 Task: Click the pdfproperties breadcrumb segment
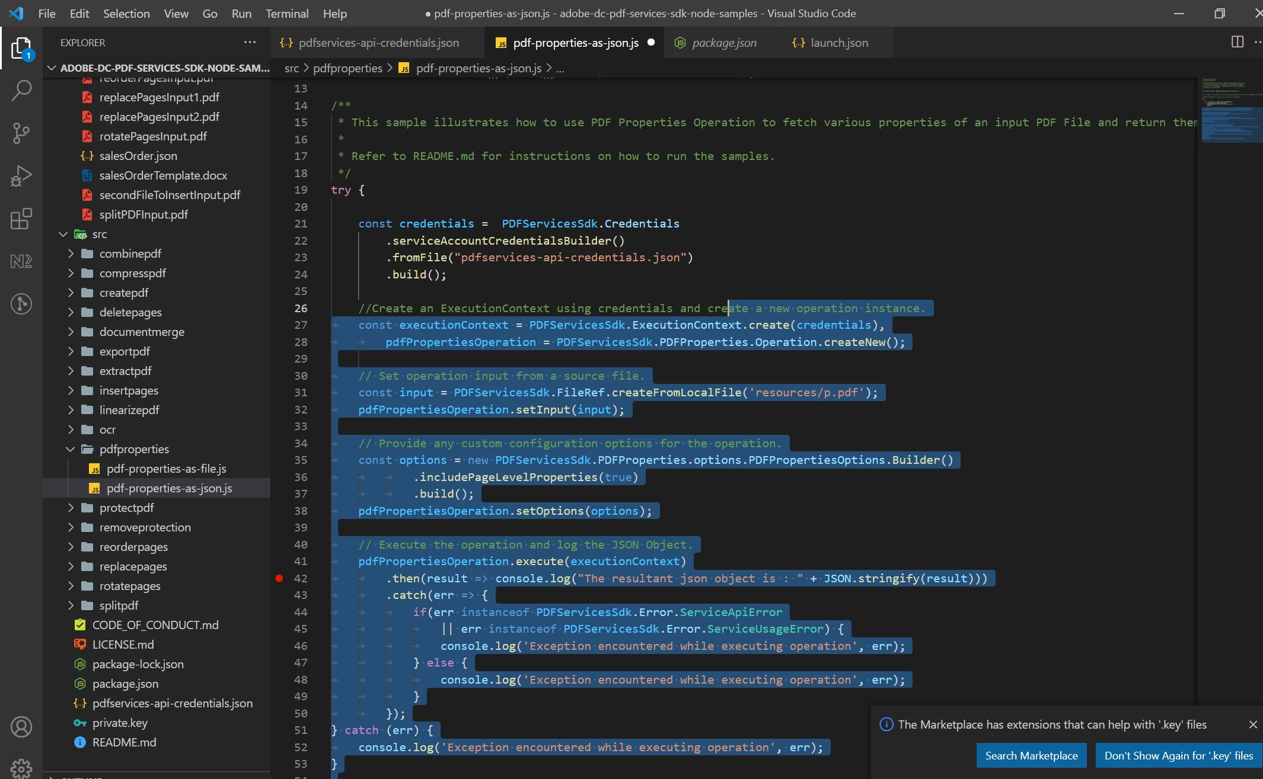[347, 68]
